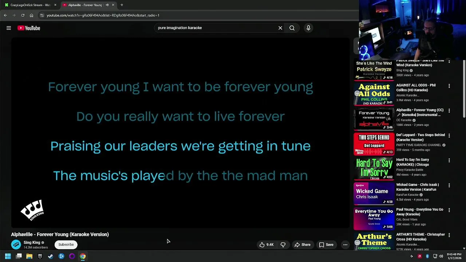Open the Sing King channel name link
466x262 pixels.
coord(32,242)
